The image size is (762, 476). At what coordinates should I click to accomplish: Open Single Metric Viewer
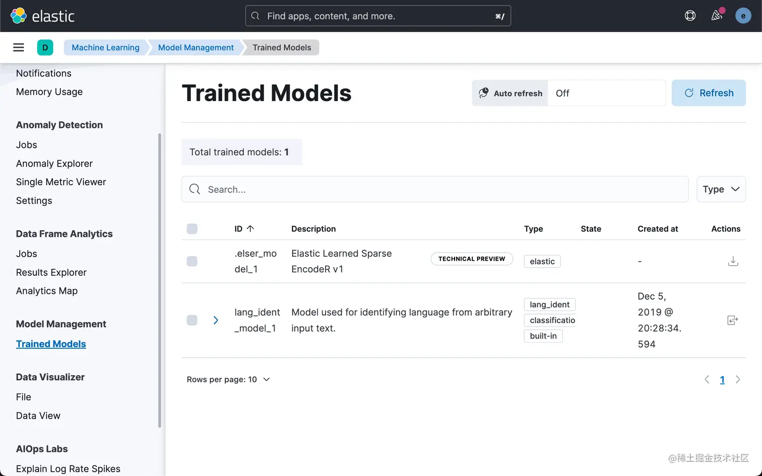click(61, 182)
